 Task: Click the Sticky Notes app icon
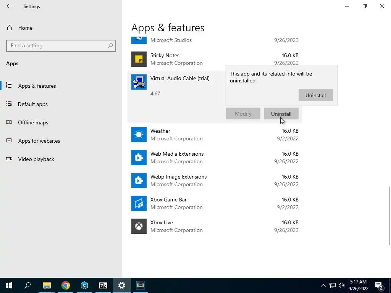pyautogui.click(x=139, y=59)
